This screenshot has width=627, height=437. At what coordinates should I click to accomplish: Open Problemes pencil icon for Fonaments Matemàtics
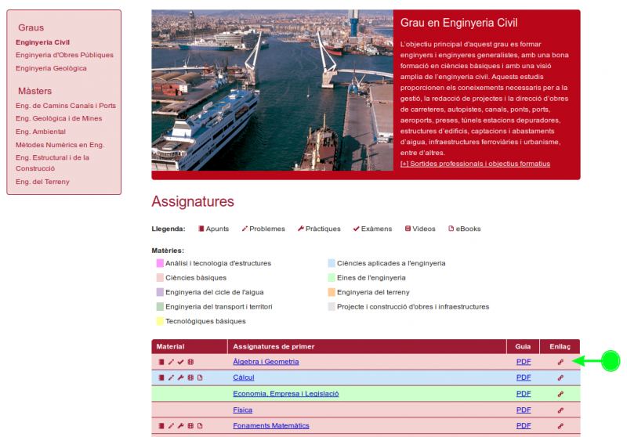[x=171, y=426]
